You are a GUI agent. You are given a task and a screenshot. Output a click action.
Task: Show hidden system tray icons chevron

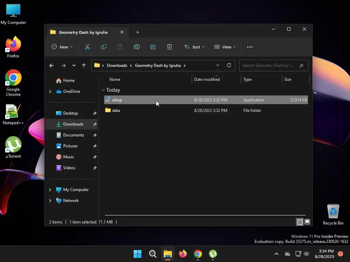(x=276, y=254)
